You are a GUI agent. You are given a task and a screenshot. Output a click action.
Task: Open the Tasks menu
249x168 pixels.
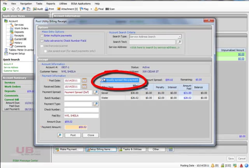coord(39,3)
